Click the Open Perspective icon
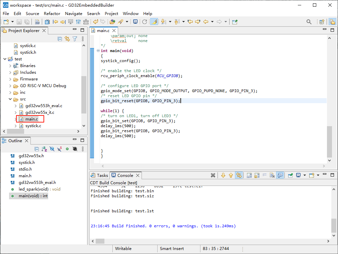338x254 pixels. pyautogui.click(x=322, y=22)
